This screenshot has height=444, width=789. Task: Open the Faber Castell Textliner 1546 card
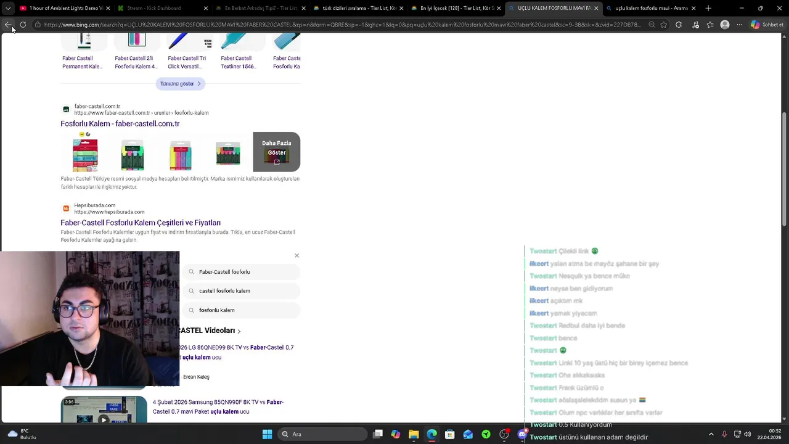tap(242, 52)
